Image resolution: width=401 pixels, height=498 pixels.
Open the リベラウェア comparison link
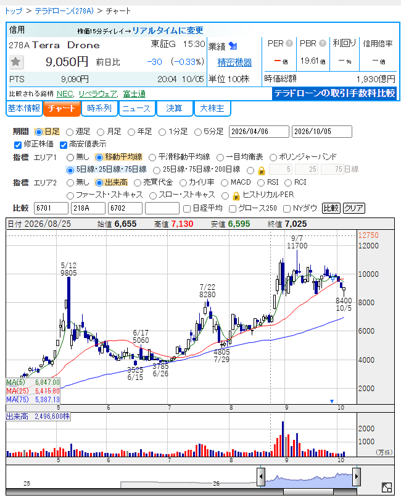(97, 94)
